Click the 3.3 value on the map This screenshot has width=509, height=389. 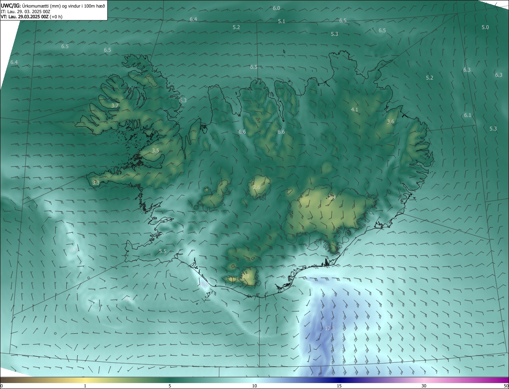tap(96, 183)
